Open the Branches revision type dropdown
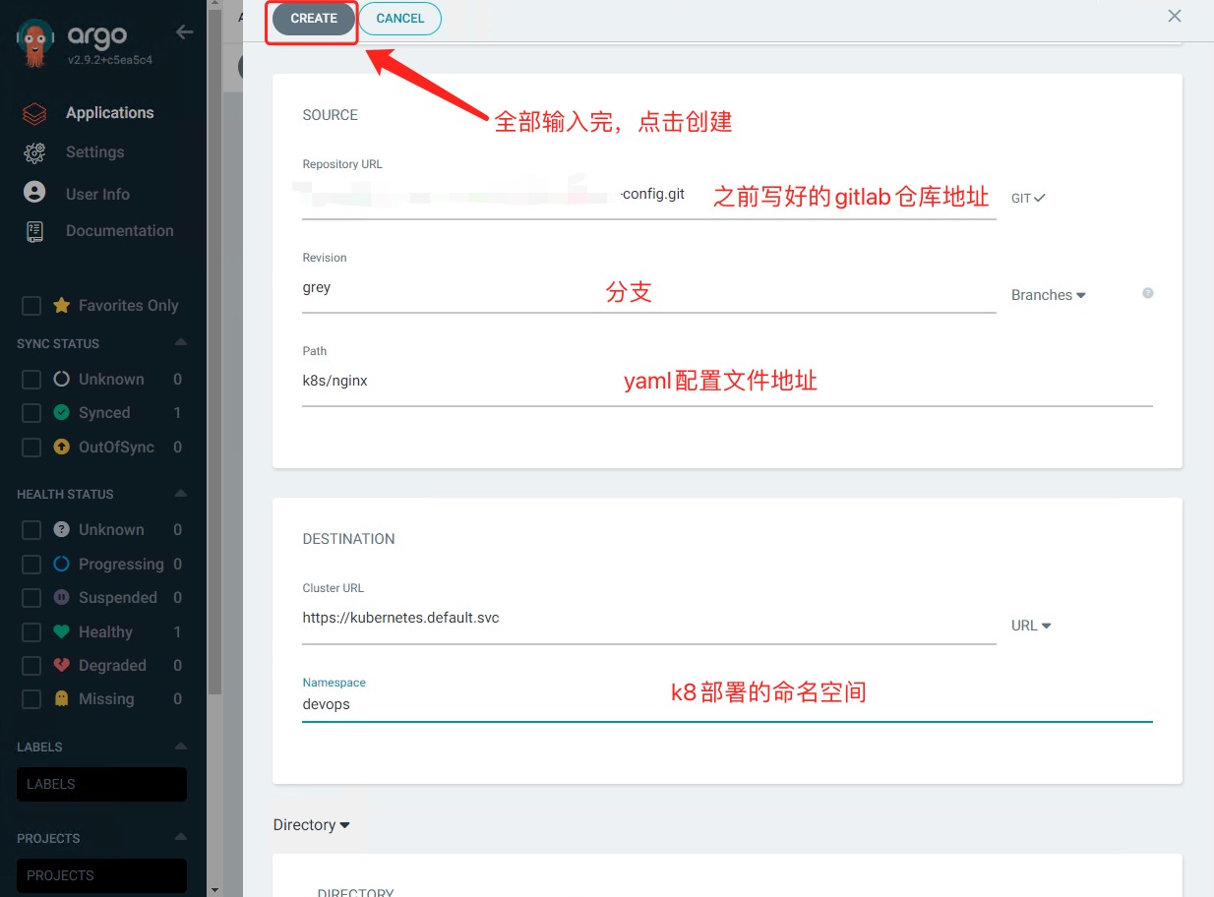1214x897 pixels. (1048, 295)
